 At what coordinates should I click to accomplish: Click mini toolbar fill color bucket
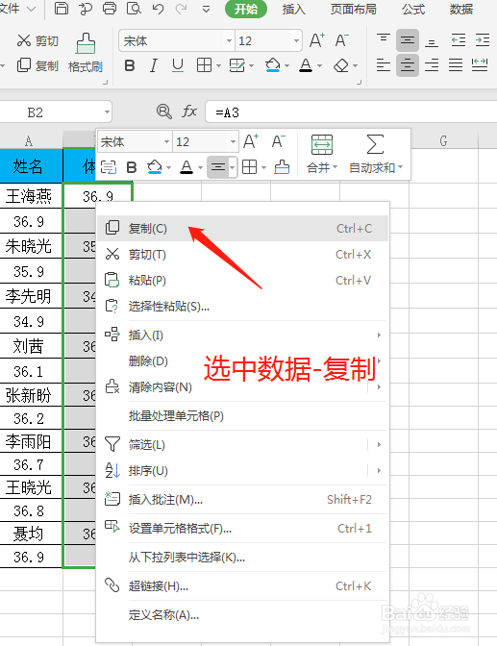154,167
